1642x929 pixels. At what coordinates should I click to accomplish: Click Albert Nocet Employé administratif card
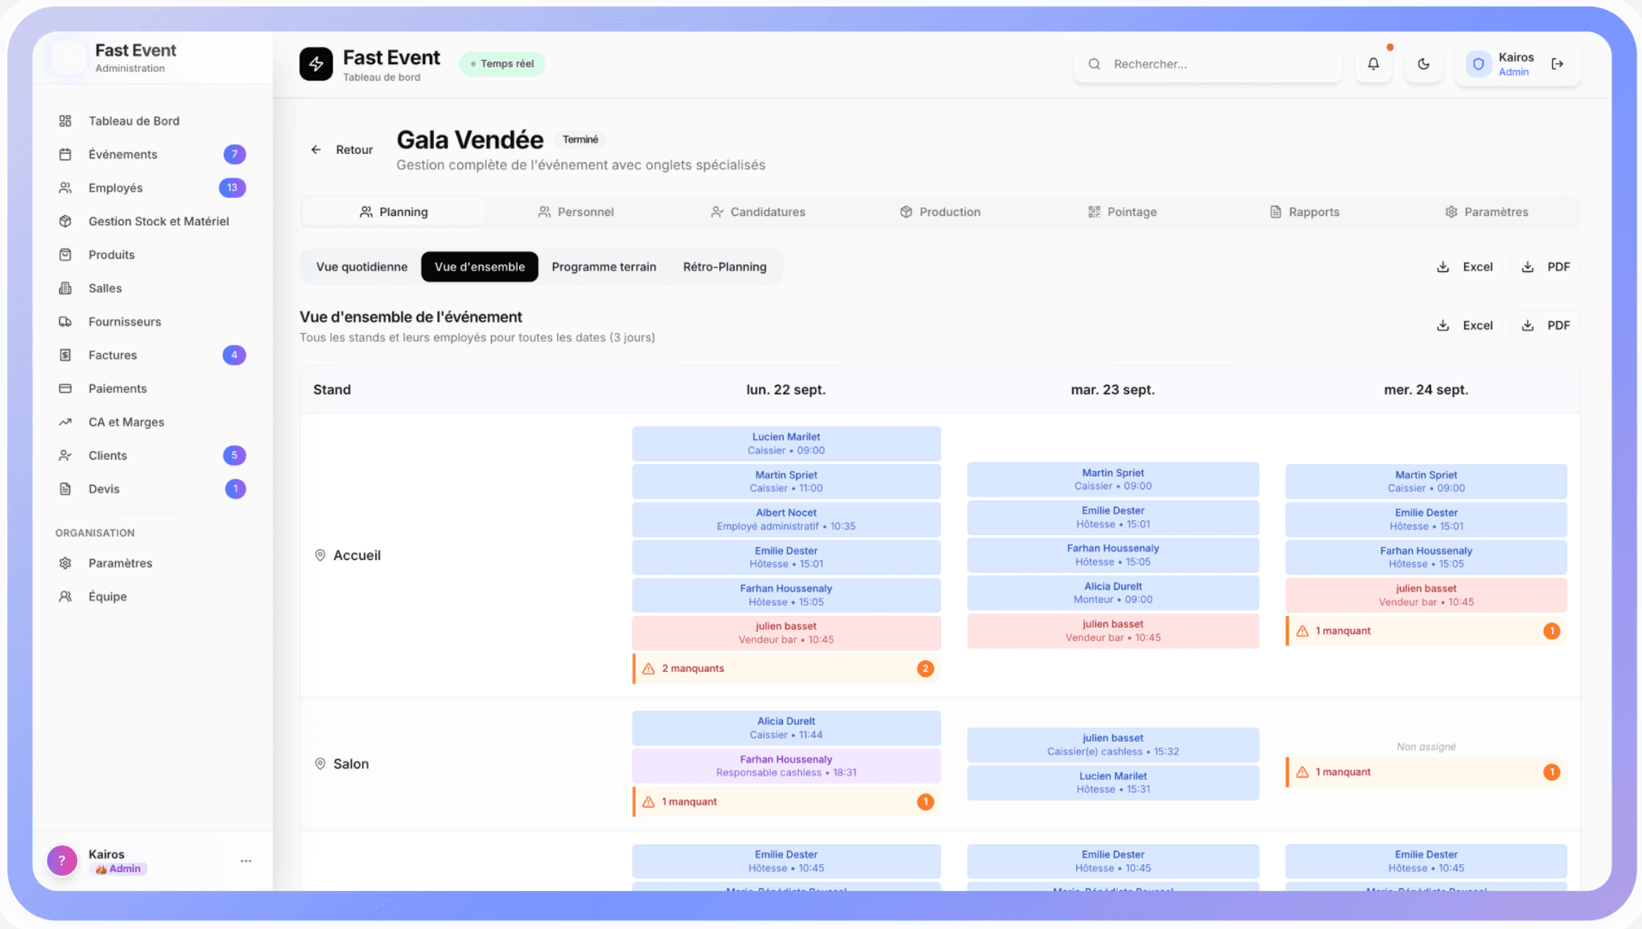click(786, 520)
